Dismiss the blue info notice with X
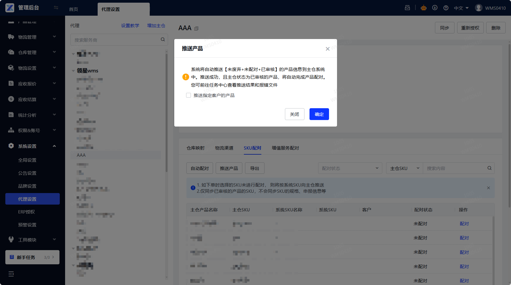Viewport: 511px width, 285px height. (x=489, y=188)
